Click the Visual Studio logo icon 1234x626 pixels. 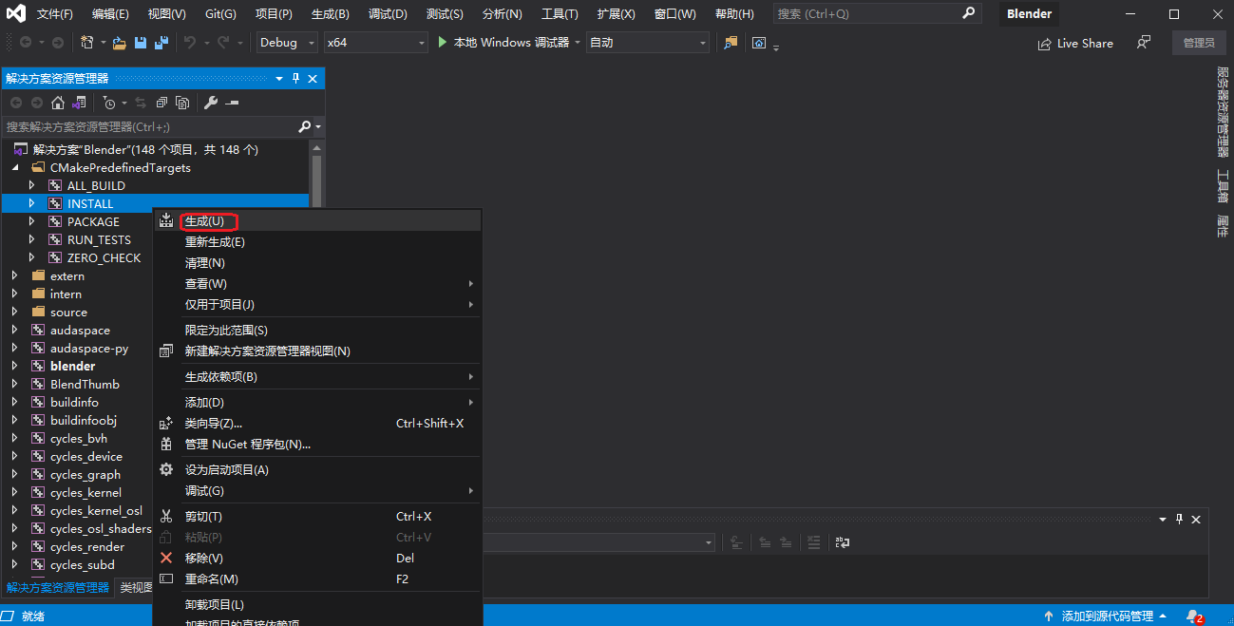(16, 14)
